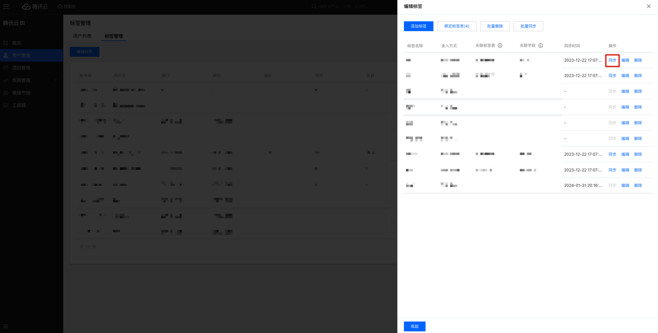Click 删除 in the 2024-01-31 20:16 row
This screenshot has width=658, height=333.
click(638, 185)
